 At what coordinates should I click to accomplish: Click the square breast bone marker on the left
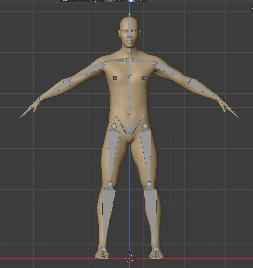pyautogui.click(x=115, y=78)
